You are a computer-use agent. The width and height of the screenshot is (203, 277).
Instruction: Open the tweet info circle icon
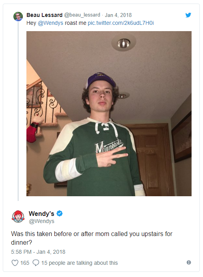[x=189, y=262]
